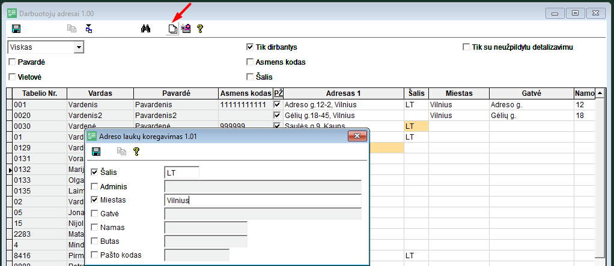Select the Tabelio Nr. cell '0132'
This screenshot has width=614, height=266.
coord(40,170)
